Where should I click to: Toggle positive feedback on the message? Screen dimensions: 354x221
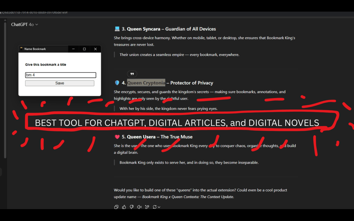click(124, 207)
